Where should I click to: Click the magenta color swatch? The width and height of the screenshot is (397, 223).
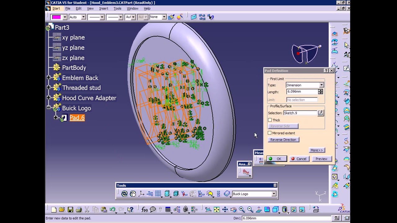[x=56, y=17]
